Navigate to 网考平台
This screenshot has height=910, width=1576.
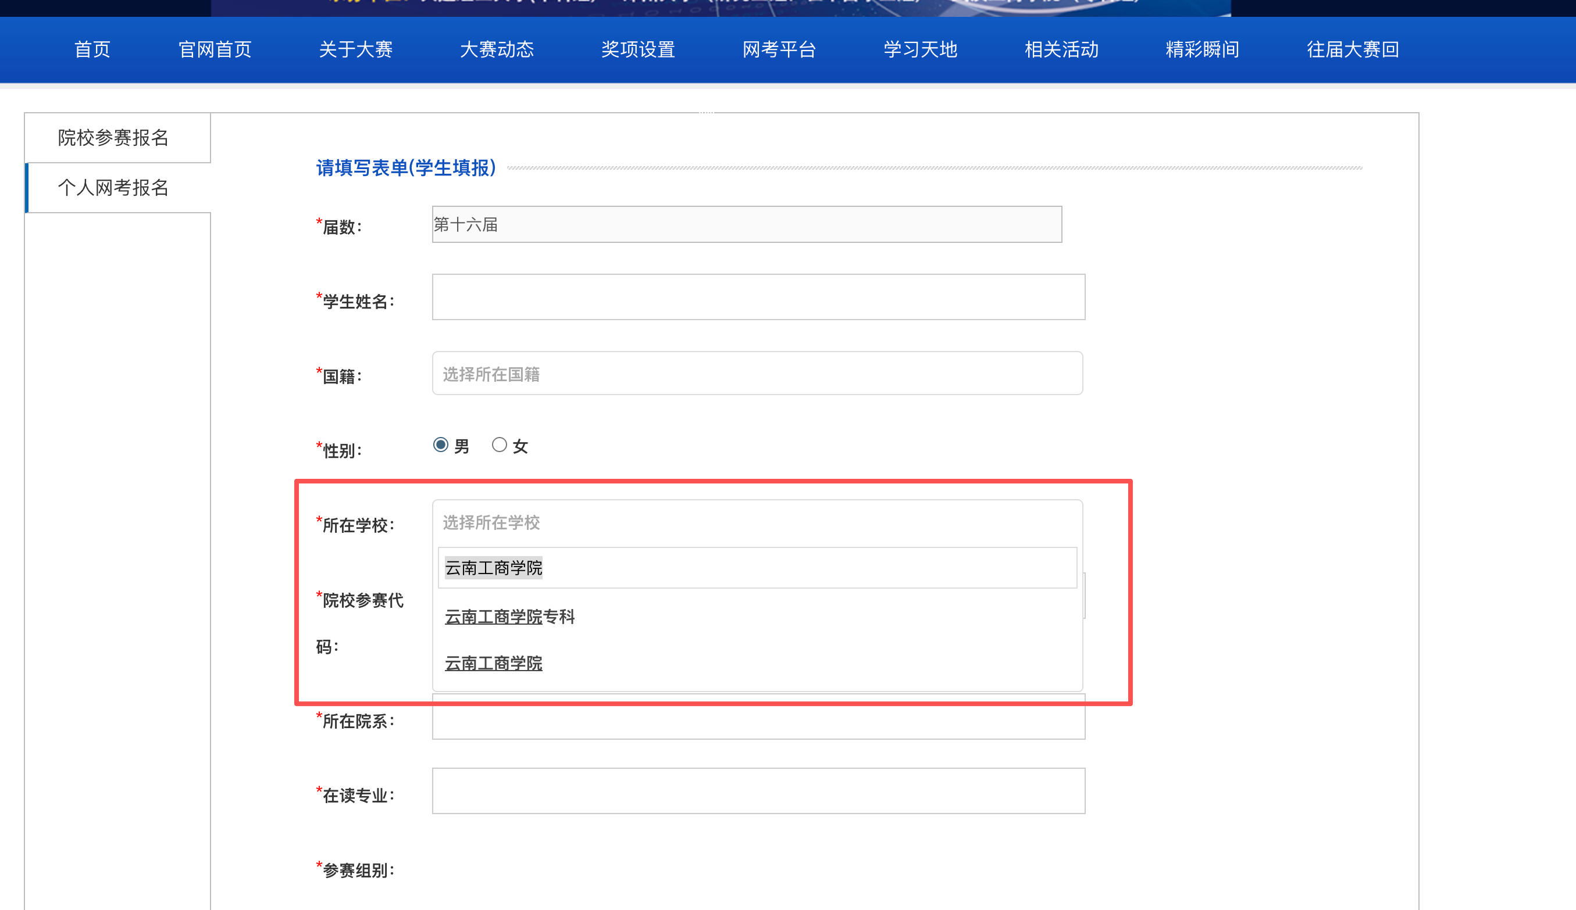click(779, 49)
